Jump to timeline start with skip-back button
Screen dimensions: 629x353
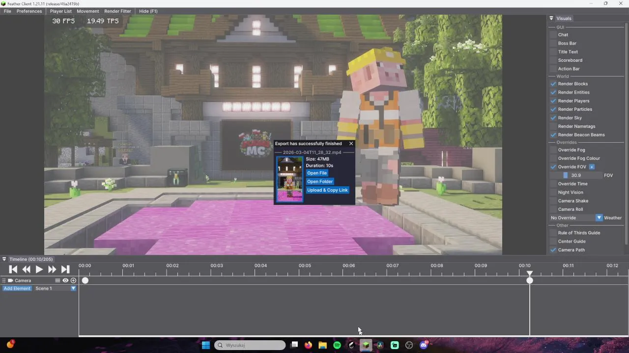click(x=13, y=269)
